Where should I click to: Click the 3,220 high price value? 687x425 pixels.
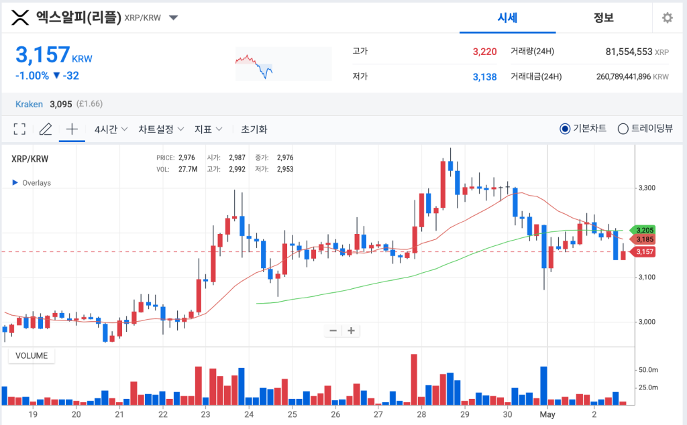[x=484, y=52]
